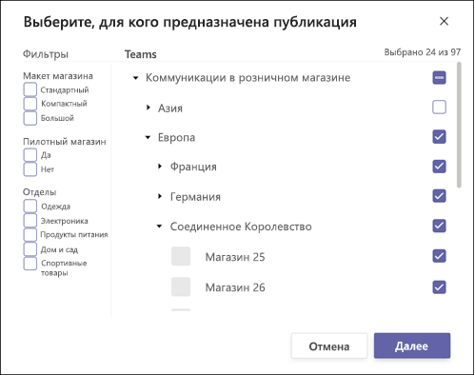Tick the Одежда department filter
Viewport: 475px width, 375px height.
[30, 206]
